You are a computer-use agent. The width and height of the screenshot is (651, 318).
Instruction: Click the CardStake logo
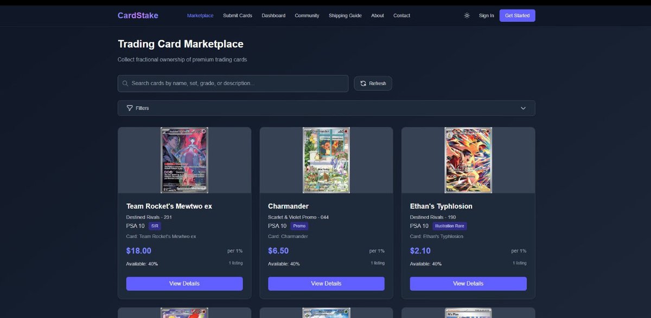[137, 15]
